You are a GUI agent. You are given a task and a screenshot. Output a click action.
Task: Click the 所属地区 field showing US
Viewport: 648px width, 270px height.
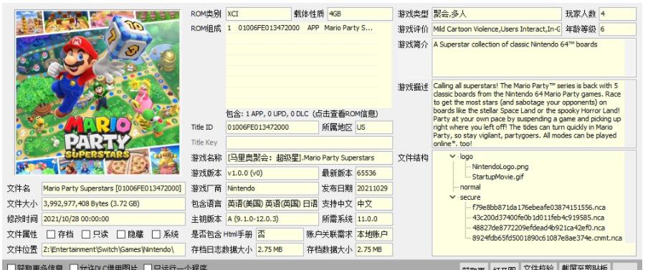click(373, 127)
